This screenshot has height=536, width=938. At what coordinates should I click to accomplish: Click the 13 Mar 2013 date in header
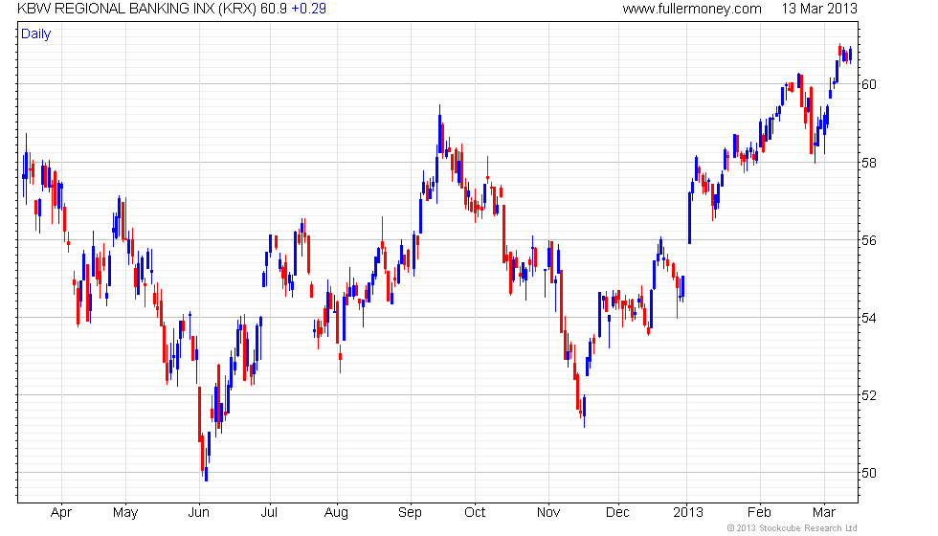click(818, 9)
